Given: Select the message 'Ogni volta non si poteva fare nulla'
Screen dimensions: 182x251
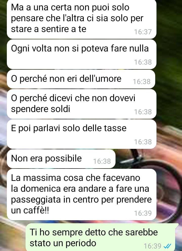Looking at the screenshot, I should click(x=81, y=54).
